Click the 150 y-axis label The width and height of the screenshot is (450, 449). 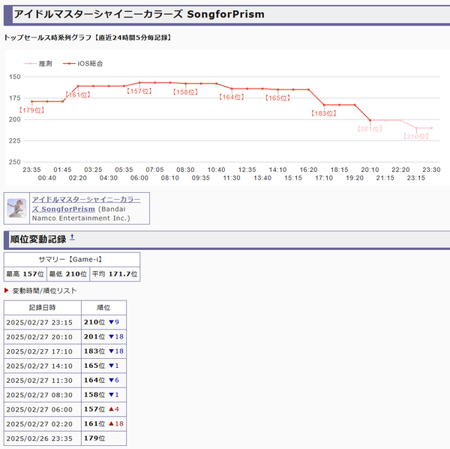coord(15,77)
